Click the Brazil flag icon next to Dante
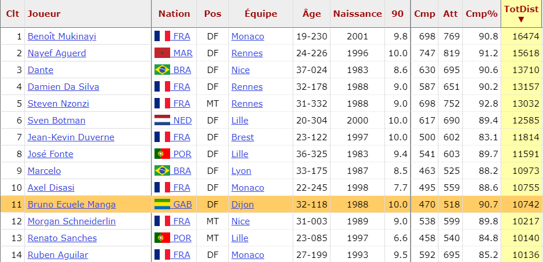The width and height of the screenshot is (543, 262). pos(162,70)
